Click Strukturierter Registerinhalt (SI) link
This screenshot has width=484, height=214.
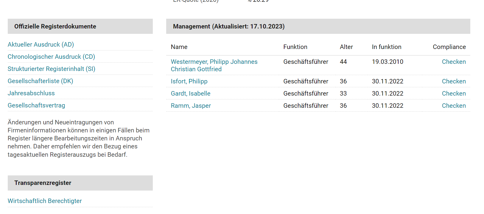tap(52, 69)
